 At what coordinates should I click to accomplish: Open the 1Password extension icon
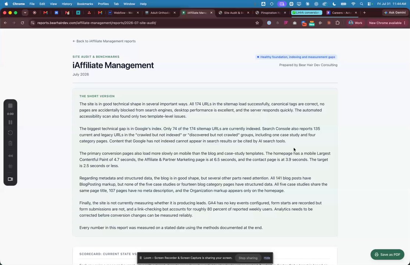(269, 23)
